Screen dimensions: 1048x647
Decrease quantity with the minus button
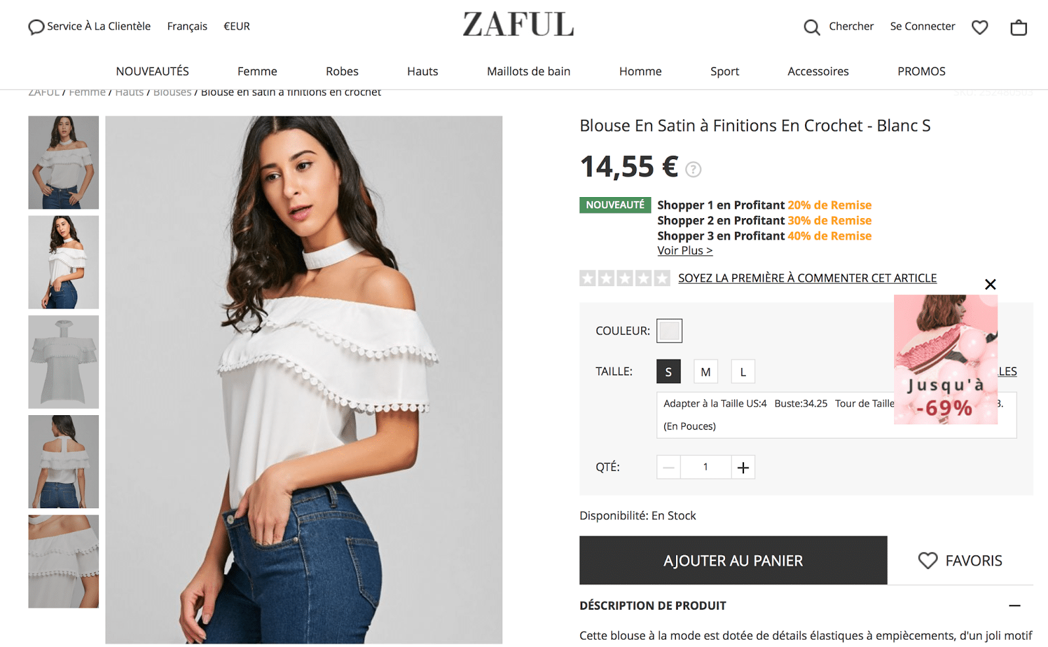669,467
